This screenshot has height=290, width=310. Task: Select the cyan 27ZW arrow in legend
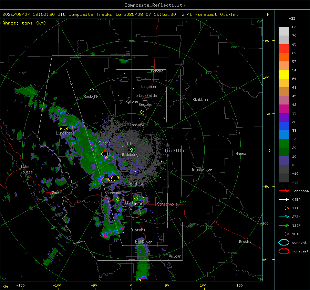(284, 217)
